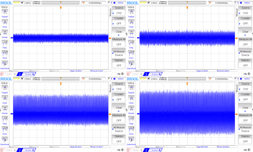Toggle Counter OFF setting in top-left scope
Image resolution: width=253 pixels, height=152 pixels.
coord(119,23)
